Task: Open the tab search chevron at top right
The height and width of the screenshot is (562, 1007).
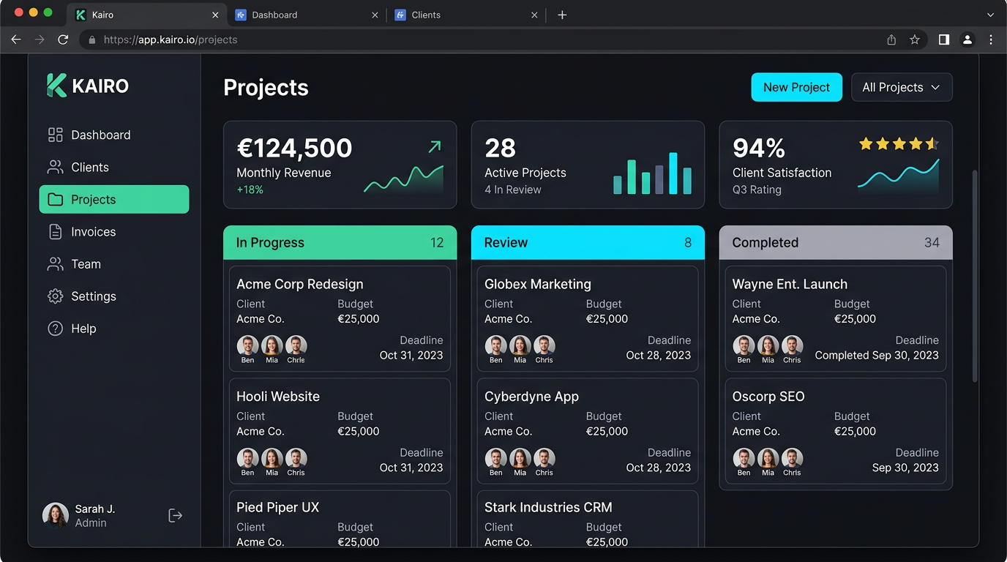Action: (991, 15)
